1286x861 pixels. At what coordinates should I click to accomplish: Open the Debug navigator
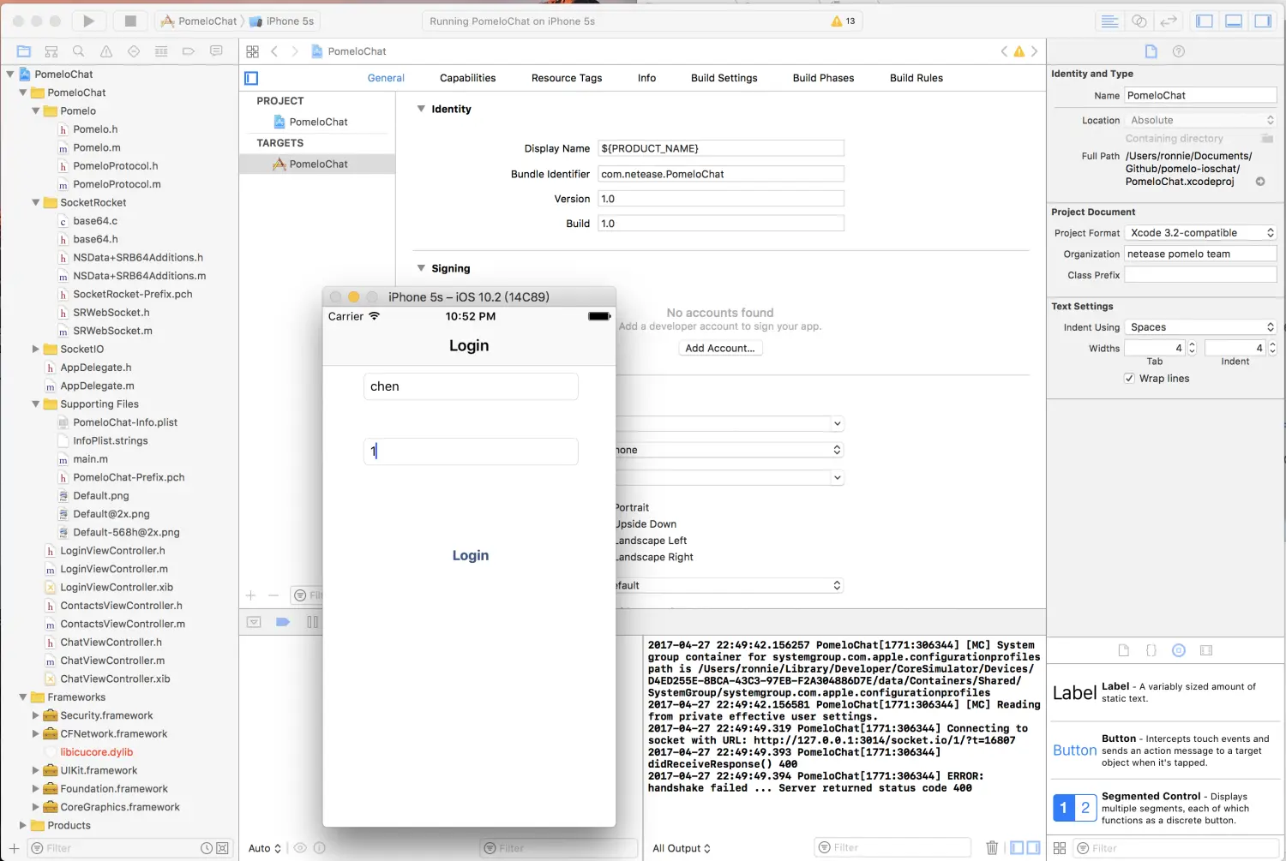click(161, 51)
